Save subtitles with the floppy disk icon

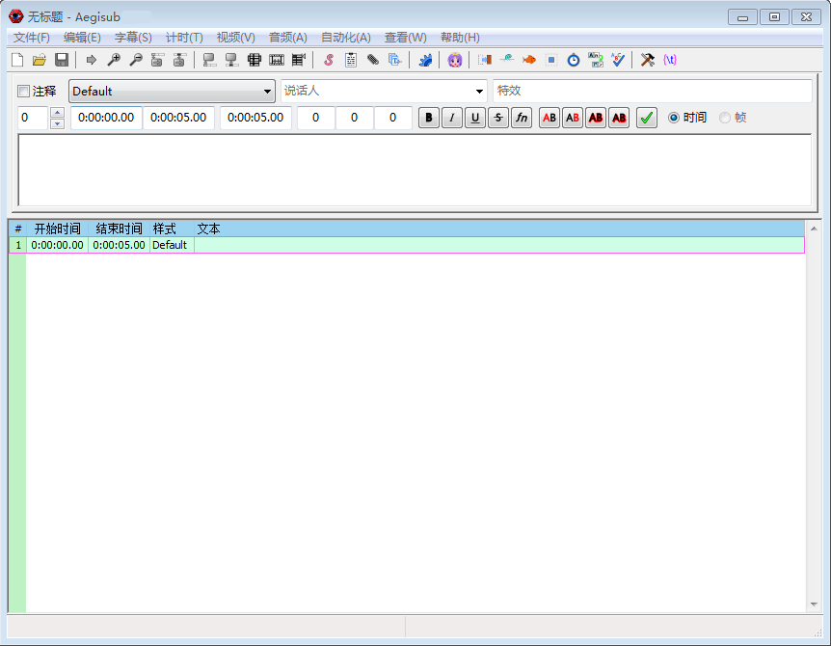(62, 60)
